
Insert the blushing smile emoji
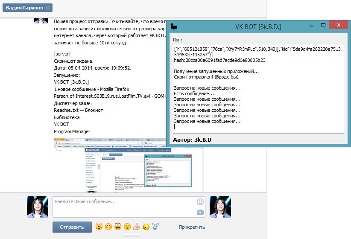click(x=108, y=227)
